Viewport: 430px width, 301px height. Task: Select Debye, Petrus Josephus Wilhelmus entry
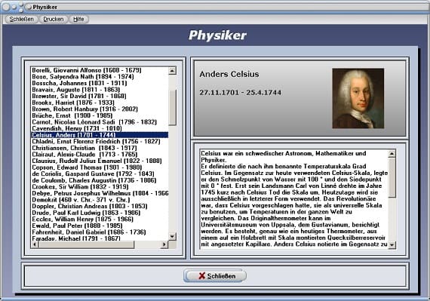pos(100,193)
